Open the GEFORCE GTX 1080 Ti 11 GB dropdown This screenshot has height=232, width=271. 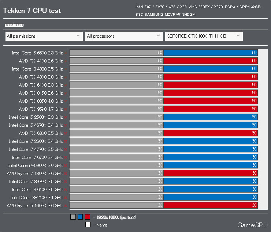click(x=204, y=36)
